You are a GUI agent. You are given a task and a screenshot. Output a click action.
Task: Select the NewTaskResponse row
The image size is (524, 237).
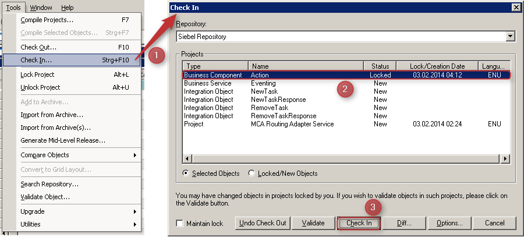[346, 100]
